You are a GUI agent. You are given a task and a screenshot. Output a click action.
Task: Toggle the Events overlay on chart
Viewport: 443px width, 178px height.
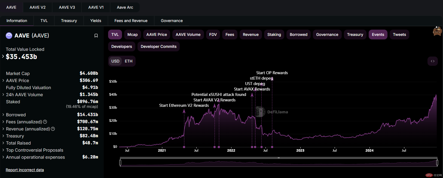pos(378,35)
